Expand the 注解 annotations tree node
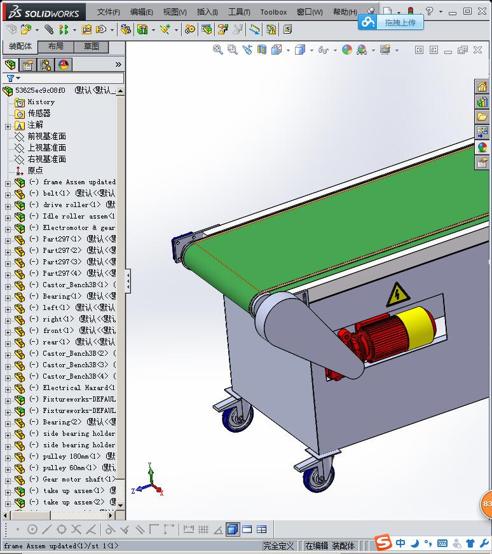The width and height of the screenshot is (492, 554). pos(8,126)
